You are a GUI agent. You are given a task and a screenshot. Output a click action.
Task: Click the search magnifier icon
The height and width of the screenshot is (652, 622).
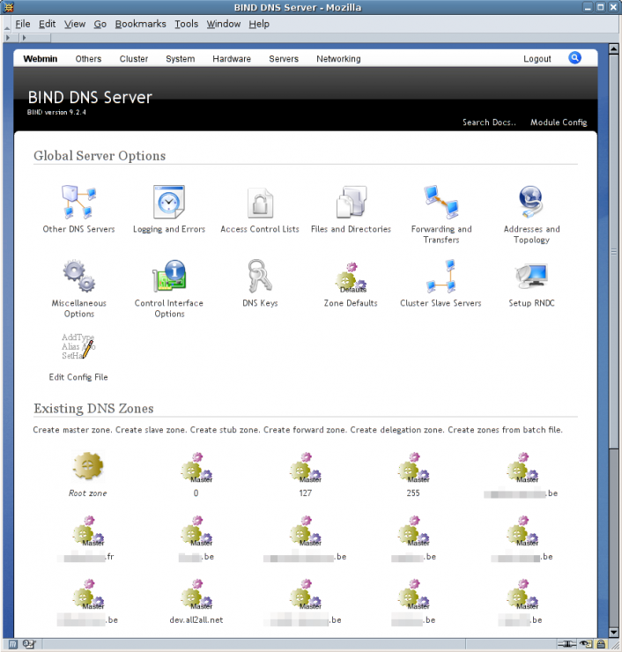(x=574, y=58)
